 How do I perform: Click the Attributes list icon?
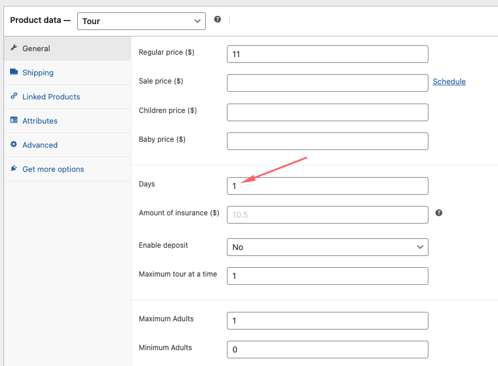point(14,120)
